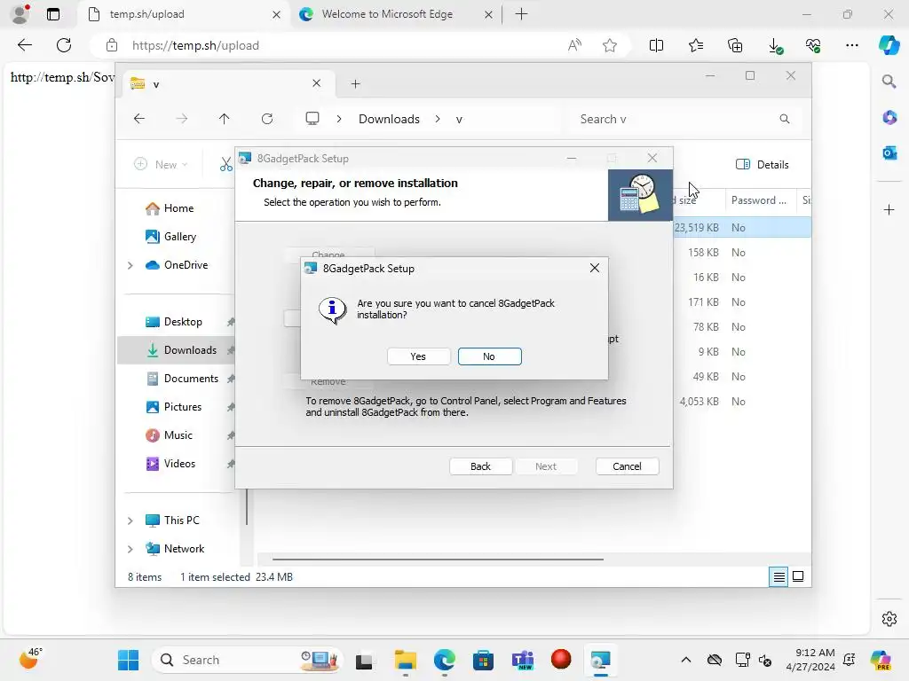Open Edge browser essentials heart icon
This screenshot has height=681, width=909.
click(x=813, y=45)
